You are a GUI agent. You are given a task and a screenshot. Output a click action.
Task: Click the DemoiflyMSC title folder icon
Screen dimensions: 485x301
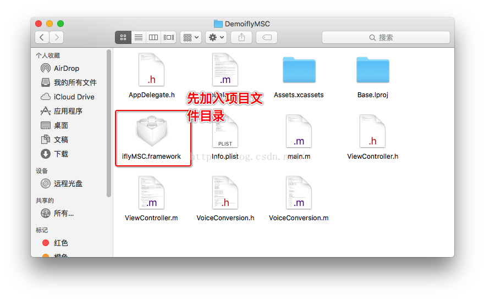click(x=218, y=24)
